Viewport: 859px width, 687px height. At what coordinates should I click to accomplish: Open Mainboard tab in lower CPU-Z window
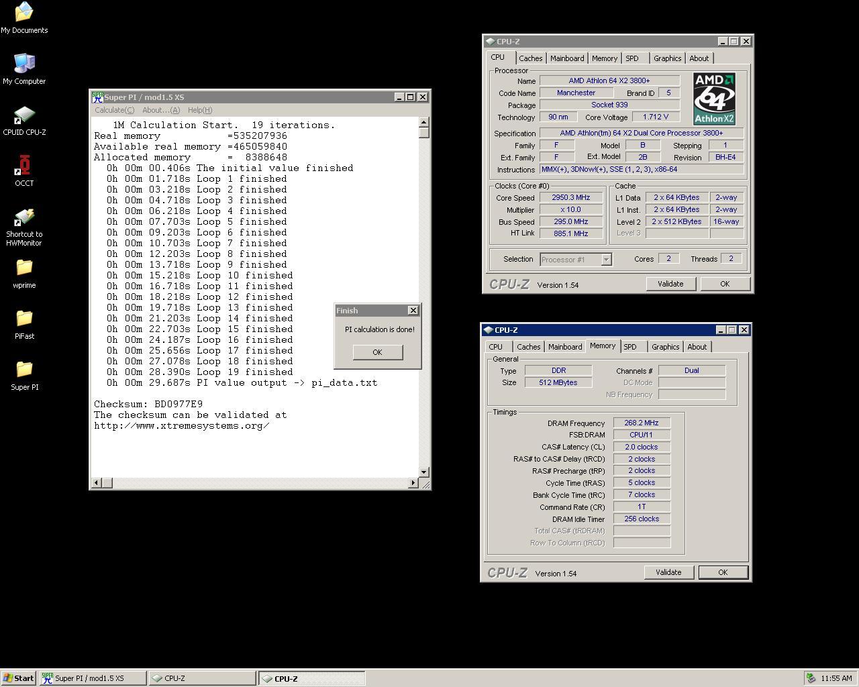pos(565,347)
